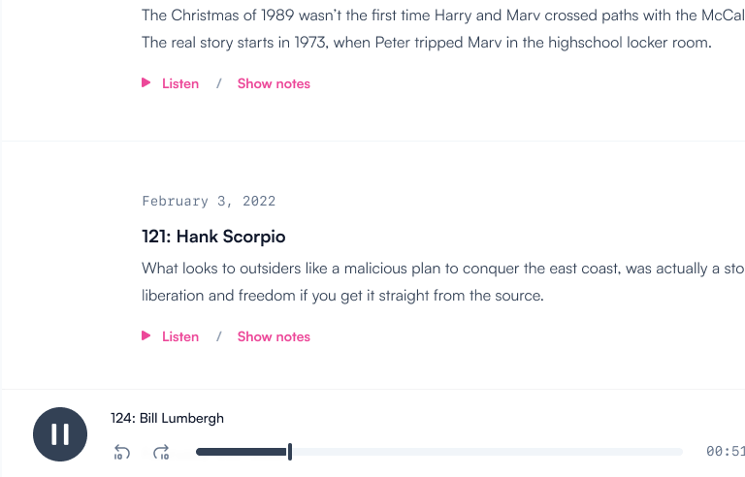
Task: Click the 00:51 time display
Action: [725, 452]
